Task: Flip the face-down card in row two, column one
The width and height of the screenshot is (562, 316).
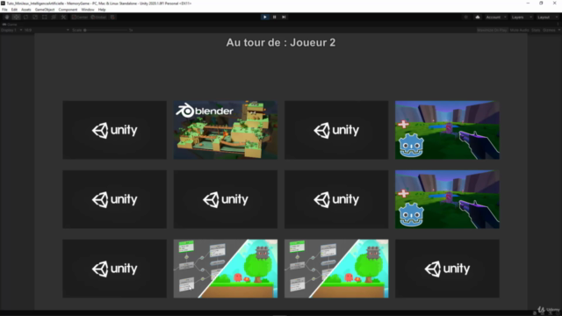Action: coord(115,199)
